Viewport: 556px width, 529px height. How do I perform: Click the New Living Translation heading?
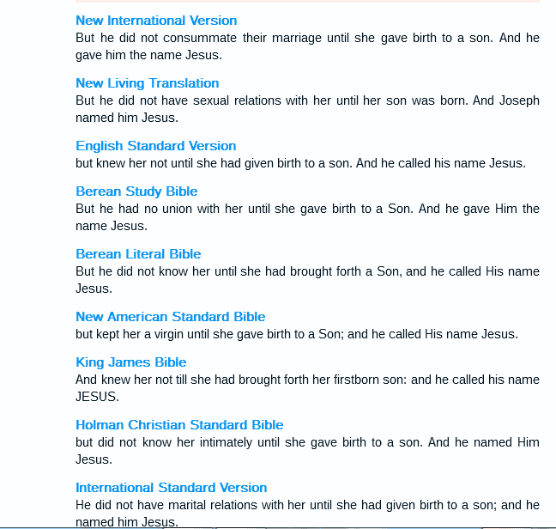[147, 83]
